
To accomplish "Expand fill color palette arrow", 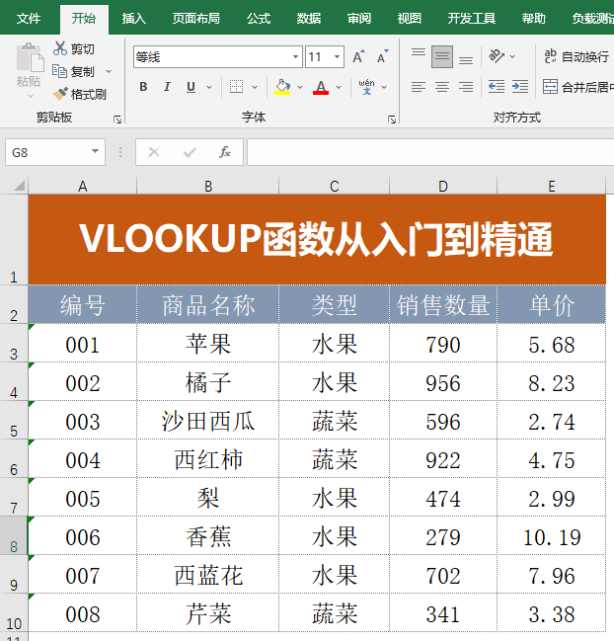I will point(300,87).
